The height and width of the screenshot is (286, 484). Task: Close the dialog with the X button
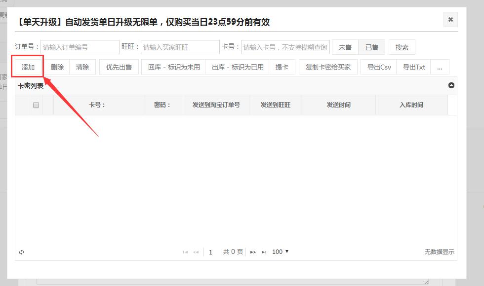[450, 19]
